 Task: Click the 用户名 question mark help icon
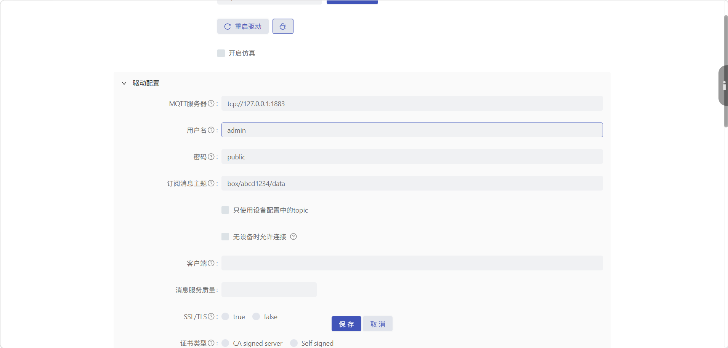pos(211,130)
